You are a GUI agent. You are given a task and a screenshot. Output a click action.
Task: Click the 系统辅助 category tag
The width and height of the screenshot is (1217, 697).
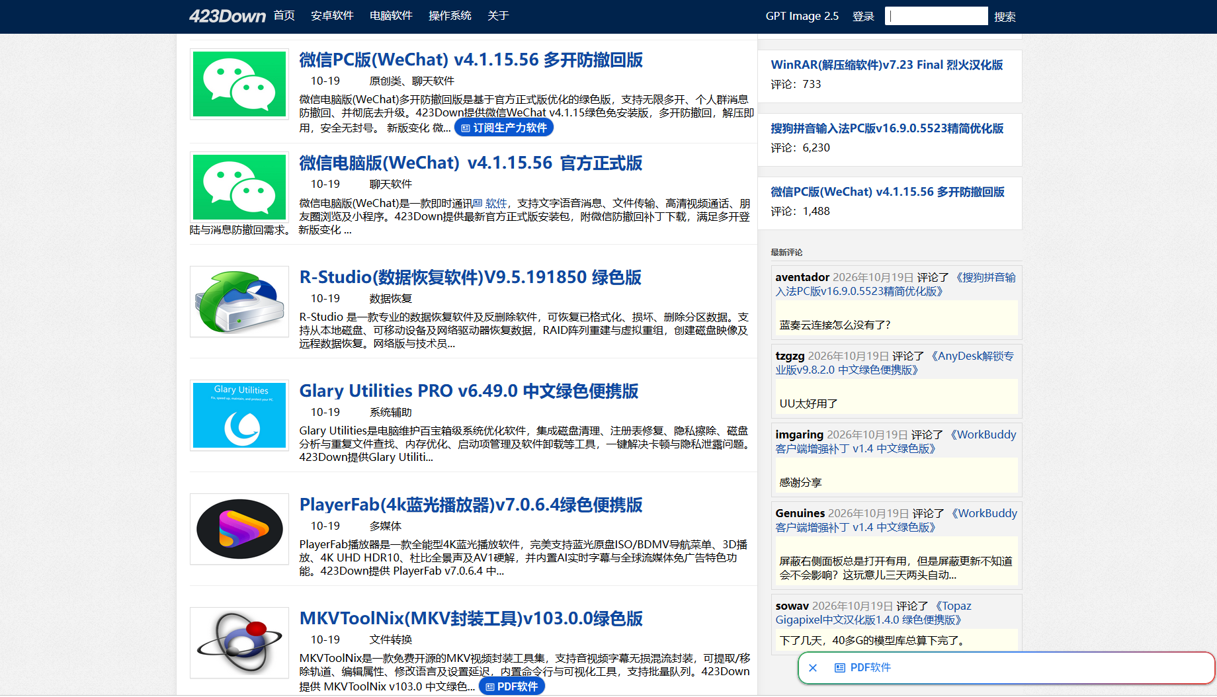point(391,412)
